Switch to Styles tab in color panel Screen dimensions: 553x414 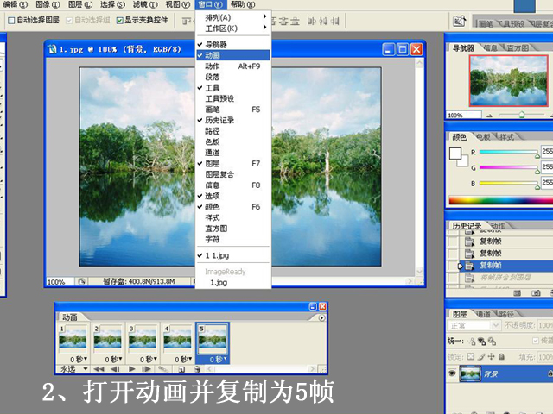pyautogui.click(x=507, y=136)
